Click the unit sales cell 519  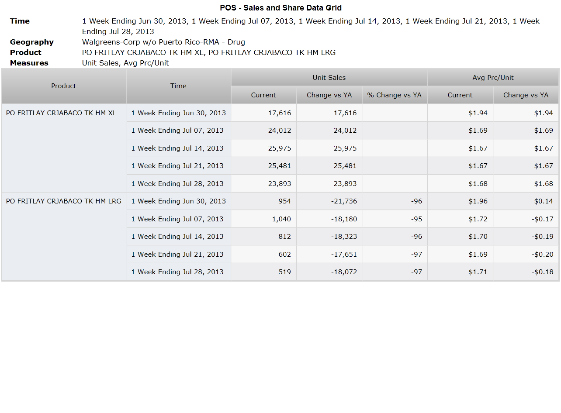click(x=264, y=272)
